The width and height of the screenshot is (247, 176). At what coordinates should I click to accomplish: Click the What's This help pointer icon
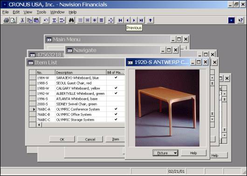(x=240, y=20)
